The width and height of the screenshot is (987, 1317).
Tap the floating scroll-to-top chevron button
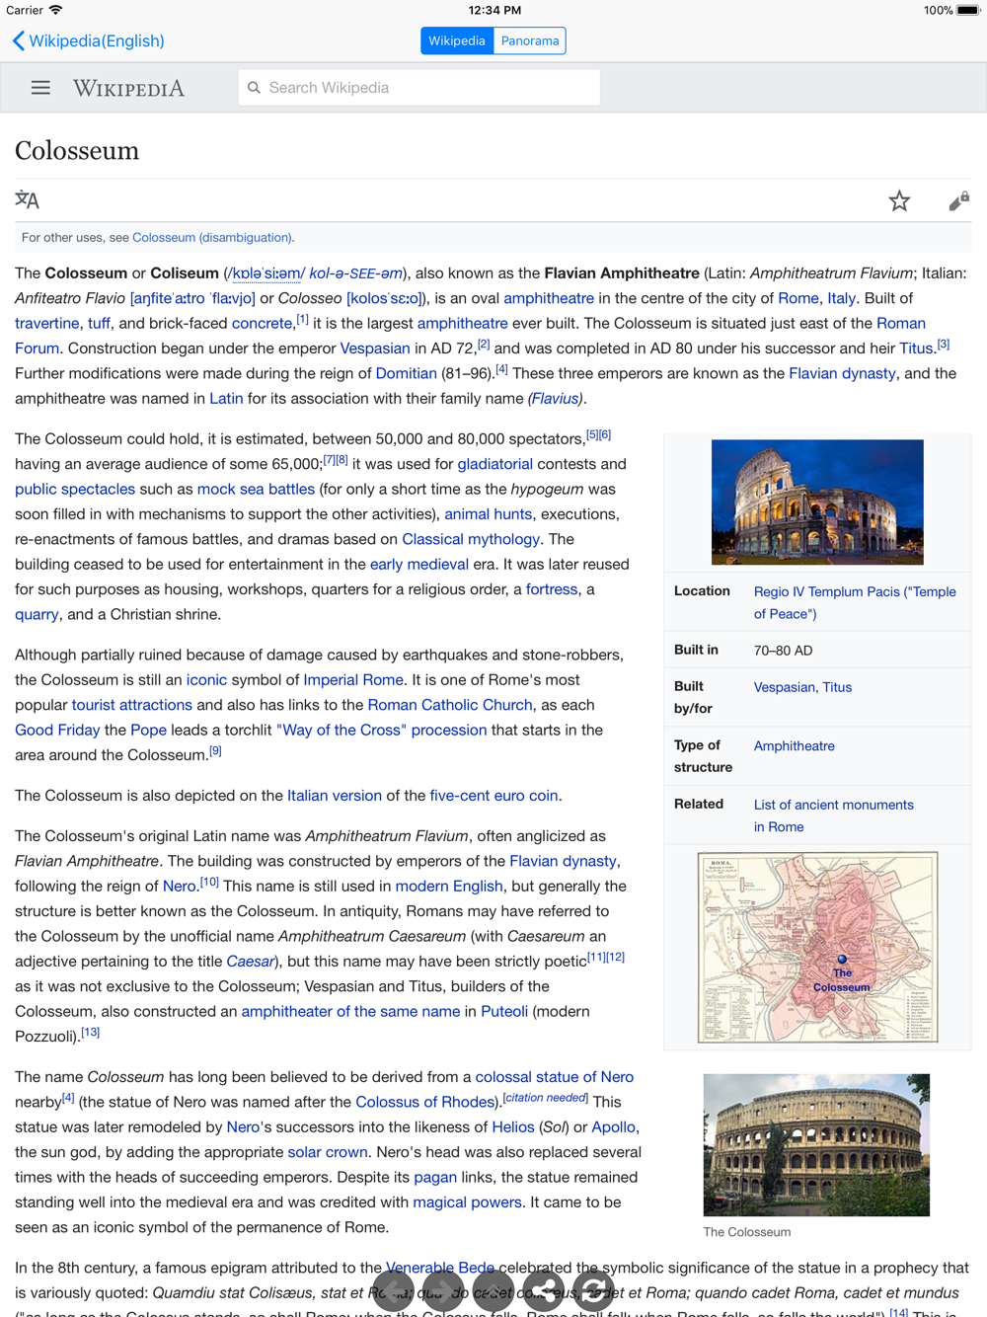tap(493, 1290)
